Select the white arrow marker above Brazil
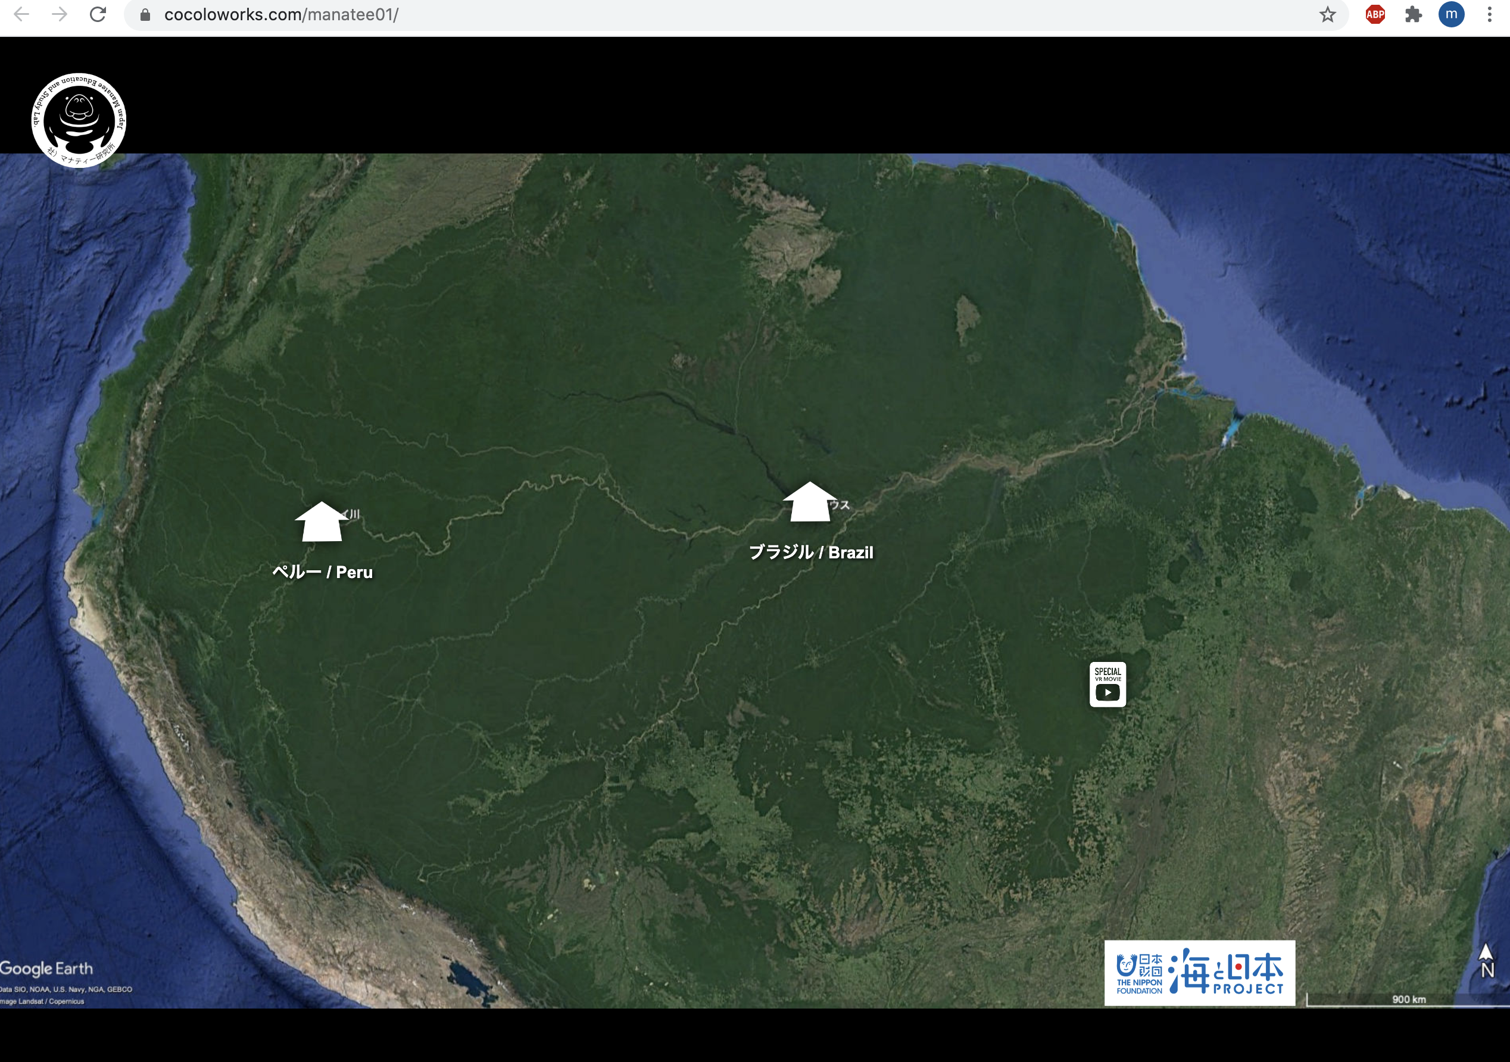The height and width of the screenshot is (1062, 1510). pyautogui.click(x=810, y=502)
